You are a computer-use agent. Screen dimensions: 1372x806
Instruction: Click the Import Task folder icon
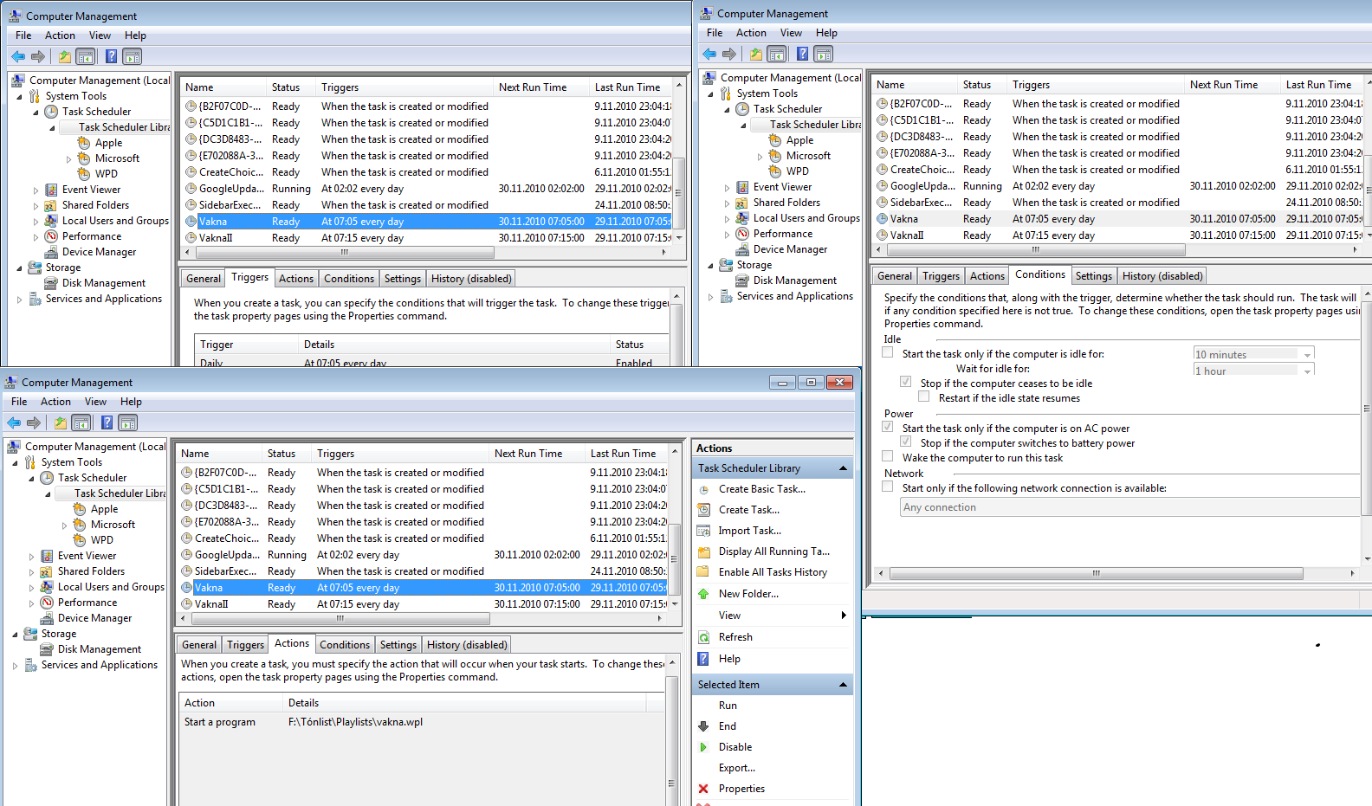coord(703,531)
